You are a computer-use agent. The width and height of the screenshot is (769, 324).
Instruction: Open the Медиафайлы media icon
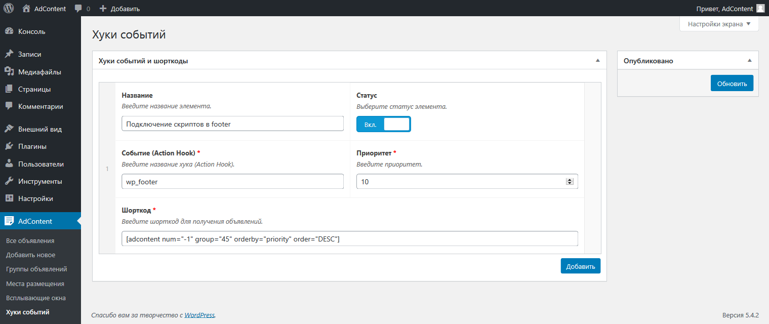(9, 72)
